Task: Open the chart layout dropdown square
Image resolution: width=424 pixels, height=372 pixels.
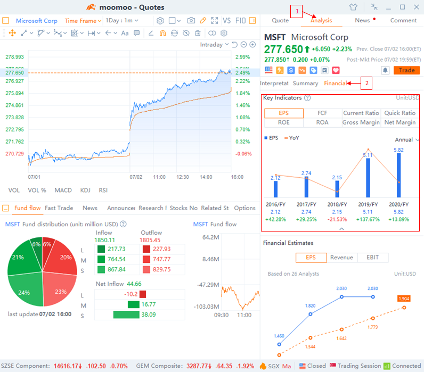Action: [x=174, y=21]
